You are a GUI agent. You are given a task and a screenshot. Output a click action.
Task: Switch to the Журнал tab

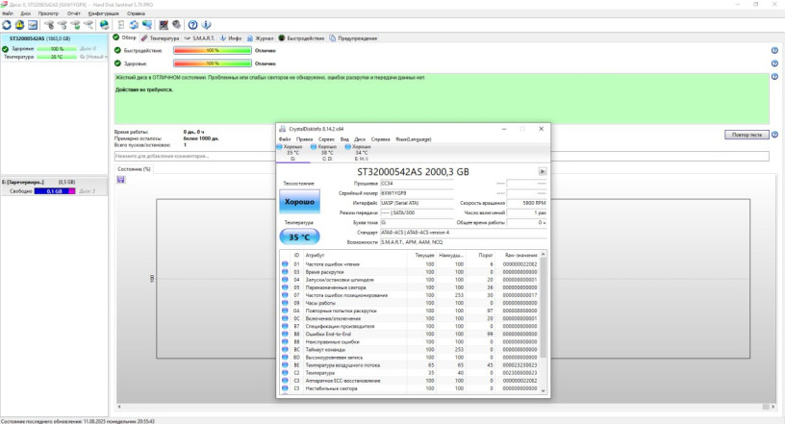[x=261, y=38]
